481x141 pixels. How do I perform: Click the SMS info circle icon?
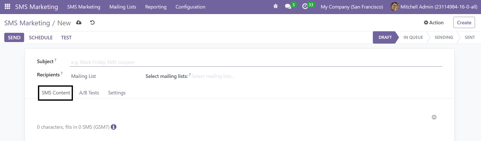pos(114,127)
